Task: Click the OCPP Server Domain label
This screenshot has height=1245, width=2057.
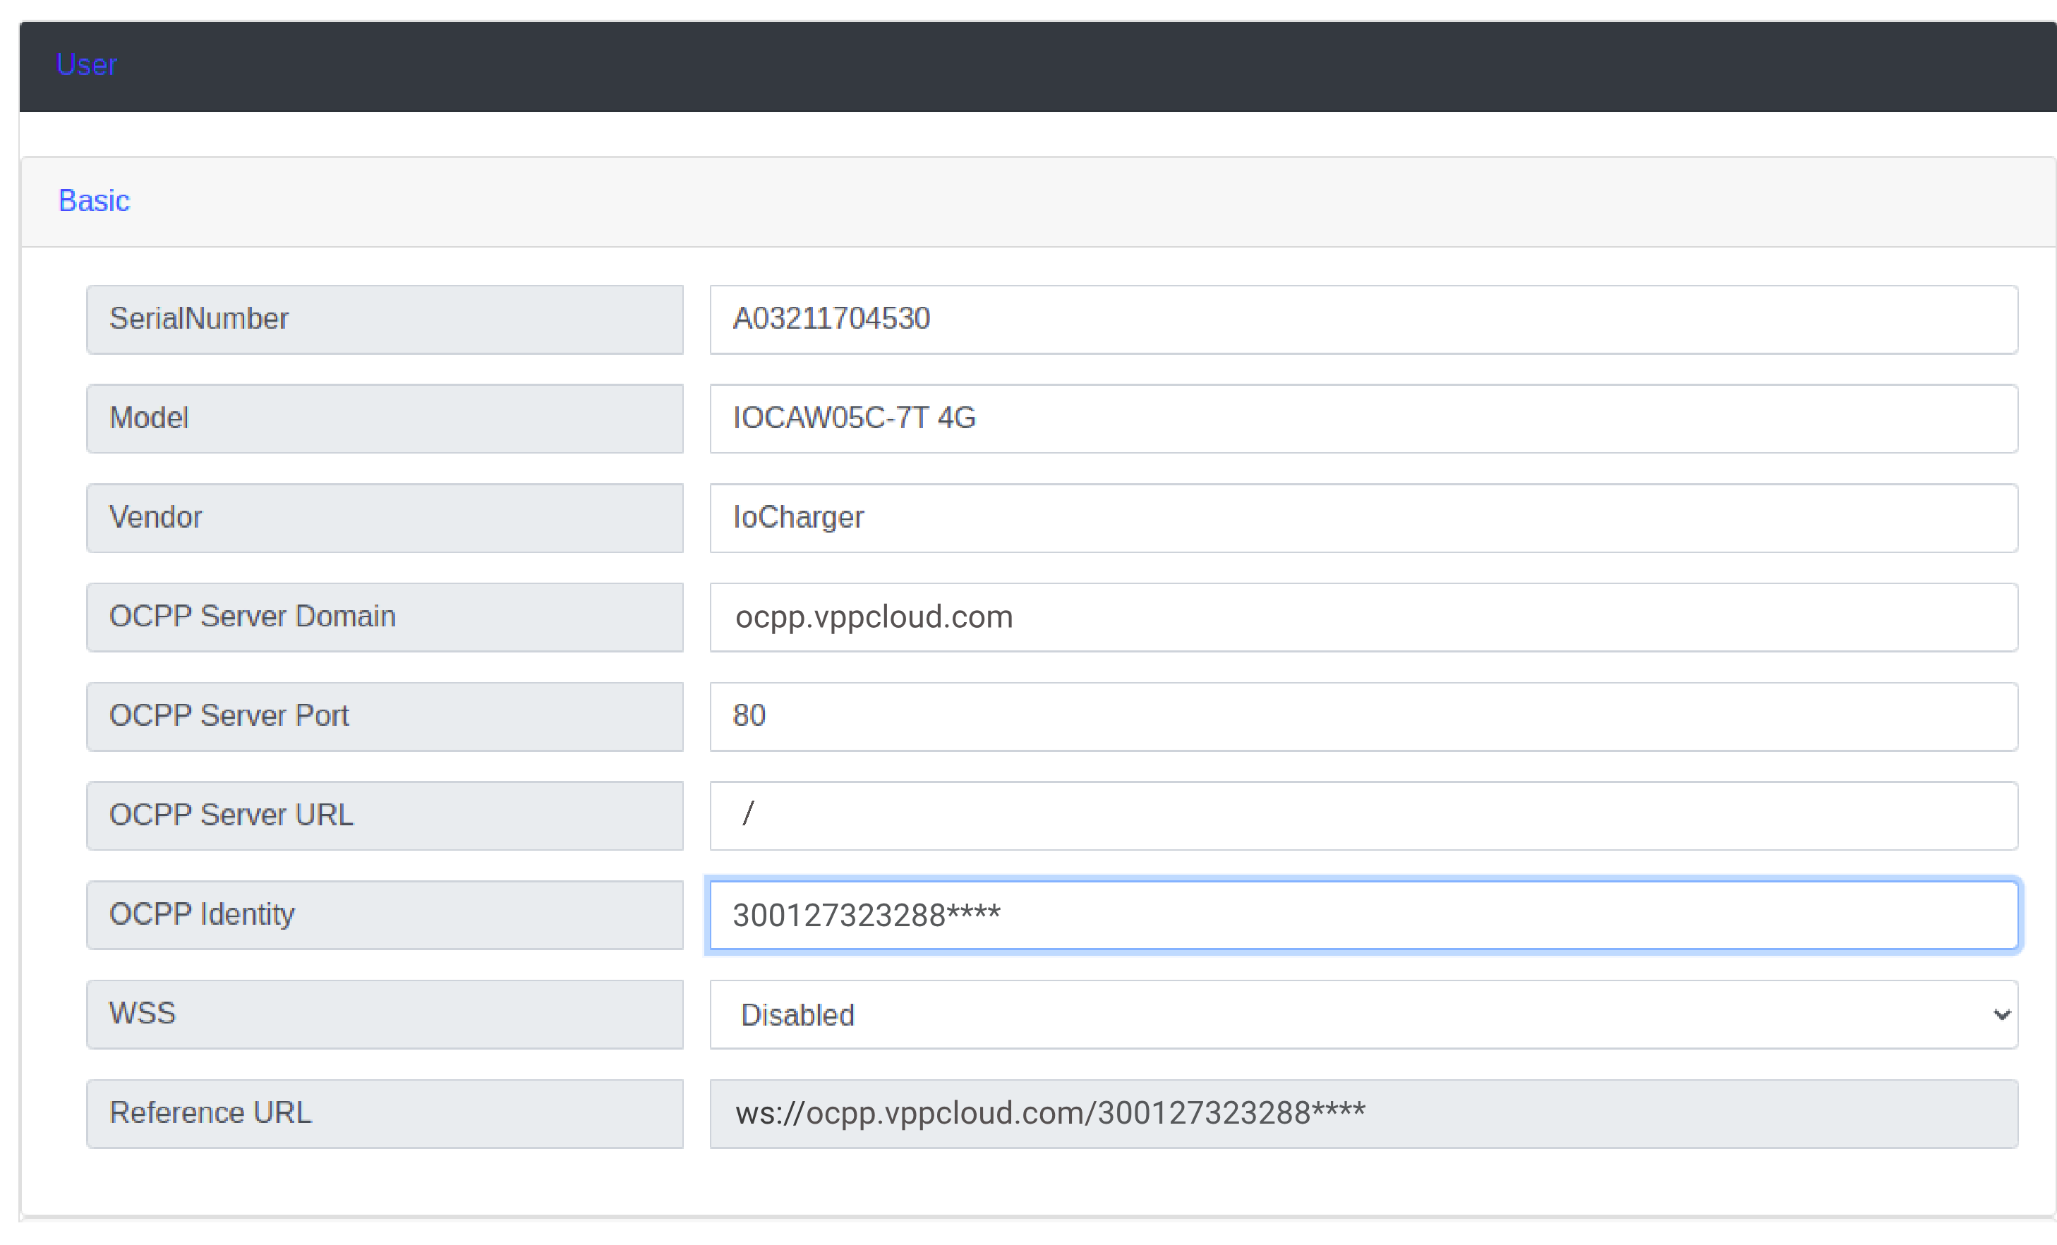Action: click(x=384, y=617)
